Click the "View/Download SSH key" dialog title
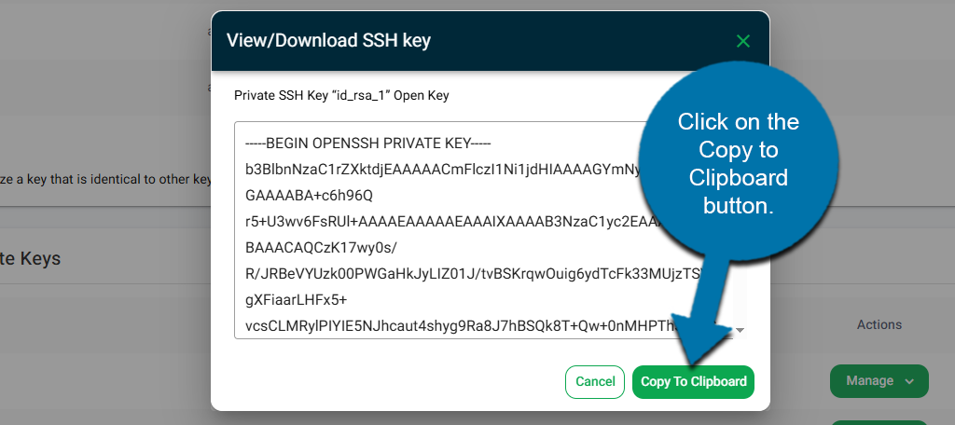Image resolution: width=955 pixels, height=425 pixels. [x=328, y=40]
